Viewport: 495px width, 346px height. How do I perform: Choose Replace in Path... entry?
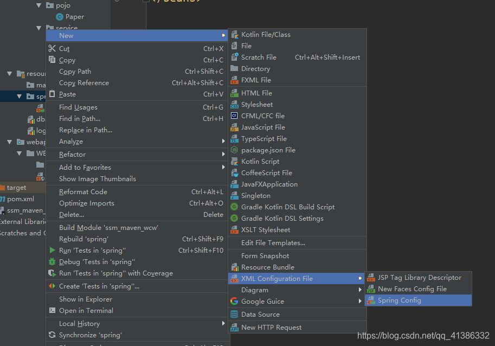coord(137,130)
